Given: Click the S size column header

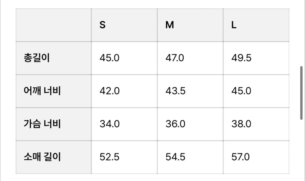Looking at the screenshot, I should (x=102, y=25).
